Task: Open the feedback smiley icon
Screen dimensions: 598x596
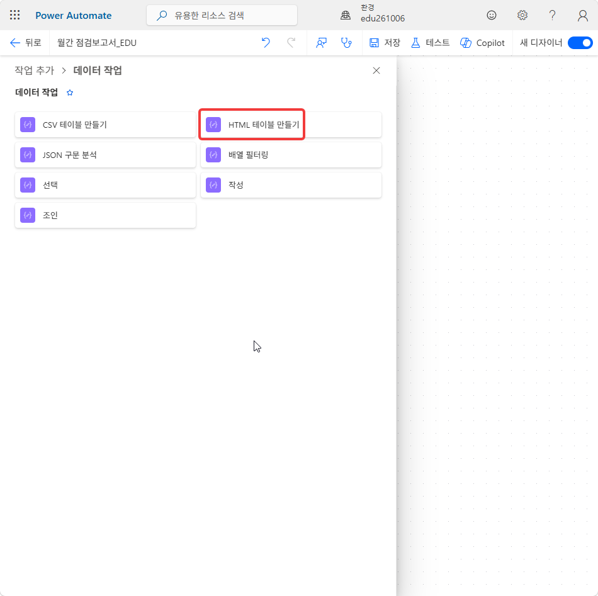Action: click(492, 15)
